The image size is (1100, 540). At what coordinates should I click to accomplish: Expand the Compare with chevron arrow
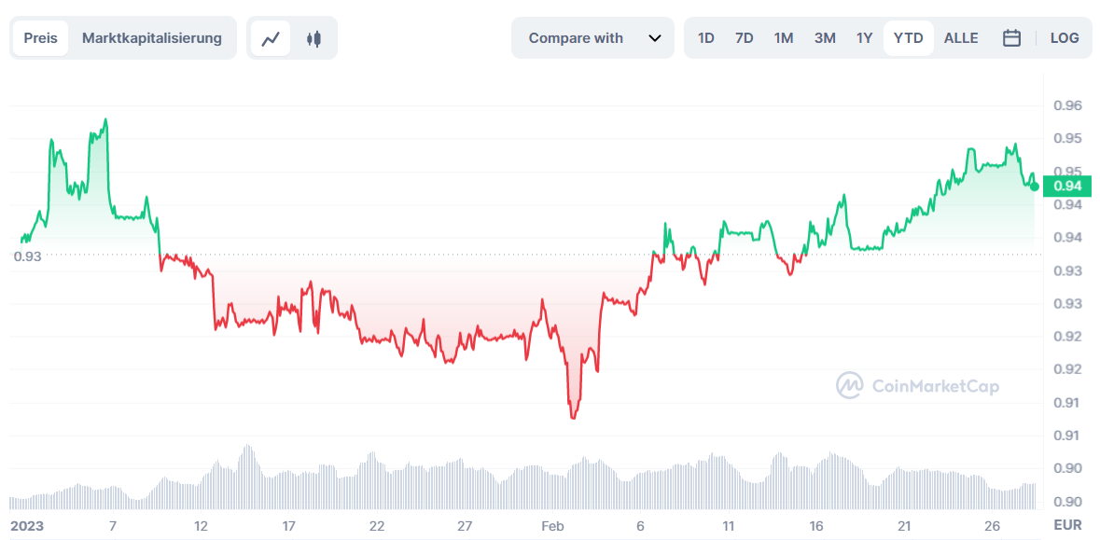click(655, 38)
